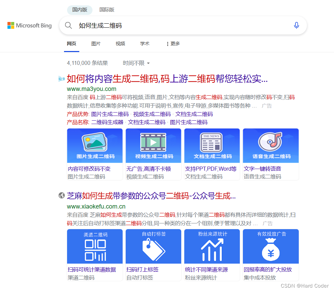
Task: Open the 语音生成二维码 music disc card image
Action: 271,146
